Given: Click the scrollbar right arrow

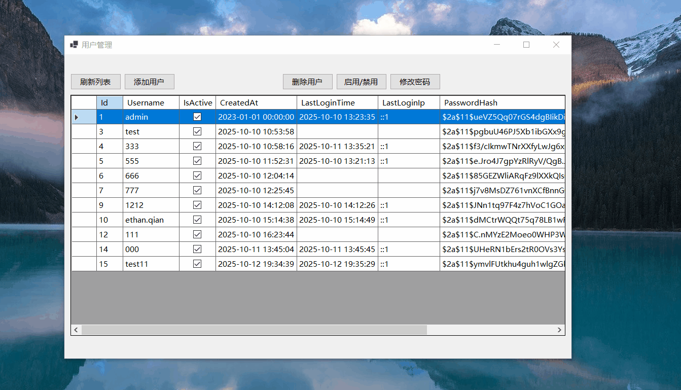Looking at the screenshot, I should coord(560,330).
